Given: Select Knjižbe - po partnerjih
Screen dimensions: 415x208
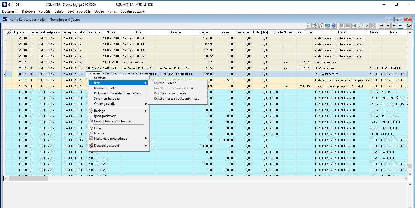Looking at the screenshot, I should 170,93.
